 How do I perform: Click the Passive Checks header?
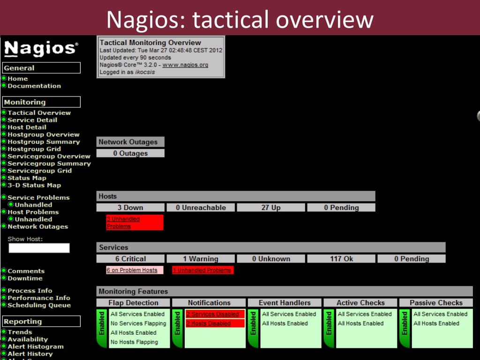pyautogui.click(x=436, y=303)
